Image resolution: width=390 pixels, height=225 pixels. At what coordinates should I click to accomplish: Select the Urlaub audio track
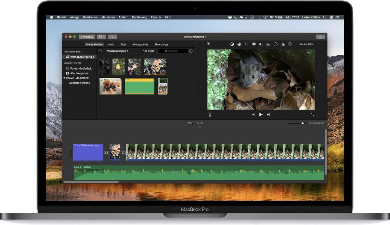click(199, 173)
